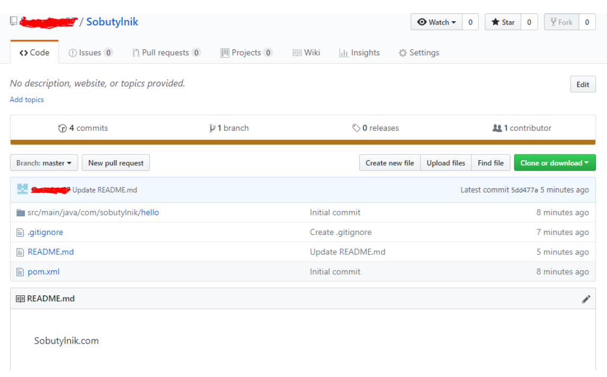The width and height of the screenshot is (607, 377).
Task: Fork the repository
Action: (561, 22)
